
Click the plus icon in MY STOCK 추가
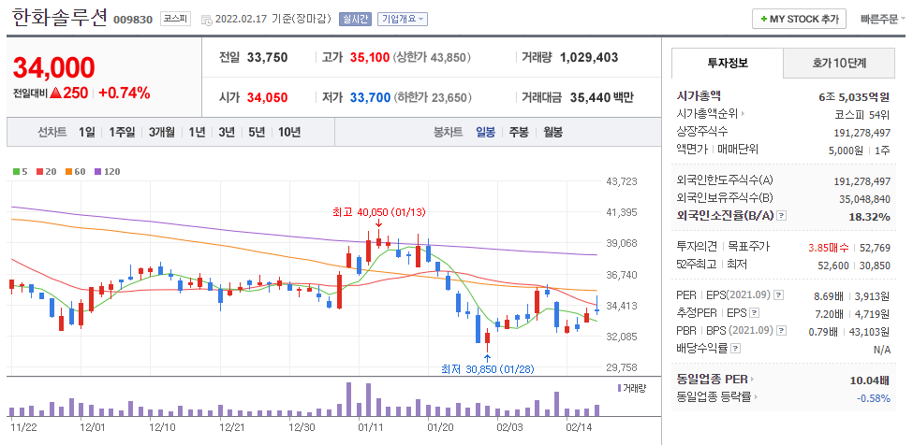click(763, 20)
